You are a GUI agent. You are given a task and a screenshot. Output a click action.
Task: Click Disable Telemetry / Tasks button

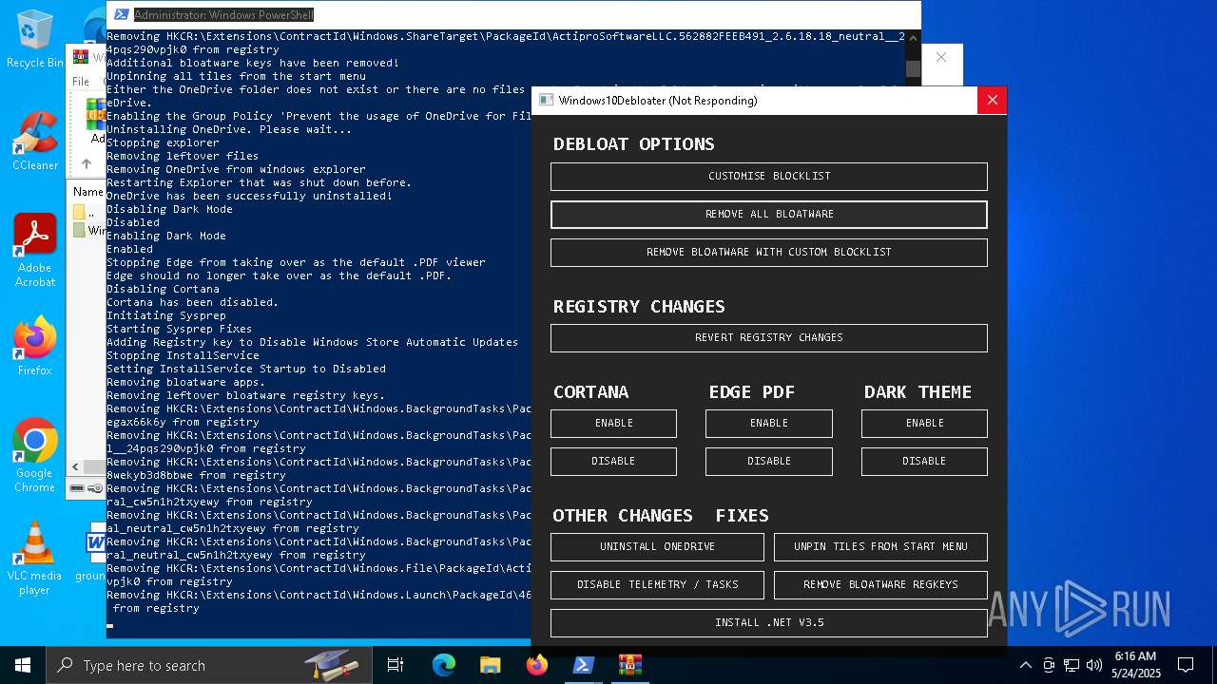coord(657,585)
